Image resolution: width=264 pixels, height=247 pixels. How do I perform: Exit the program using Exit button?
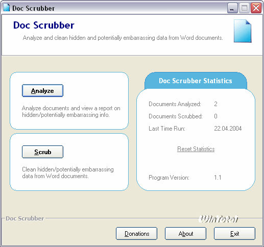(234, 233)
